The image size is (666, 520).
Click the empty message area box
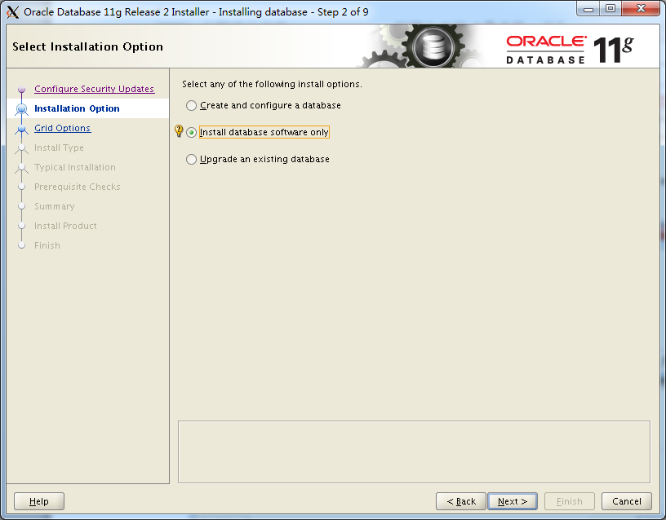pos(414,452)
